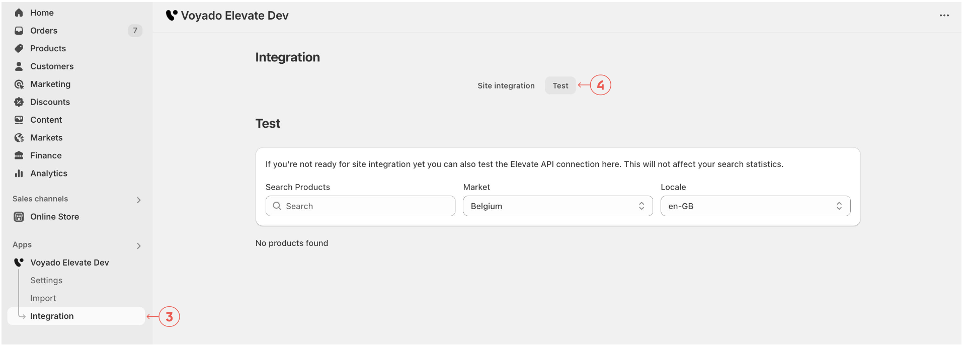Screen dimensions: 965x348
Task: Click the Home house icon in sidebar
Action: (19, 13)
